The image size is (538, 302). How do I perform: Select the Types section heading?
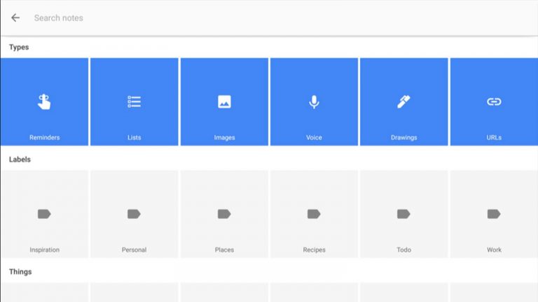19,47
